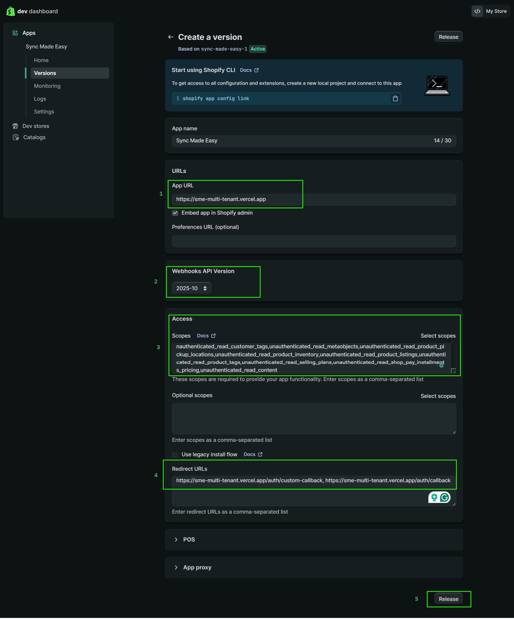Click the bottom Release button
The height and width of the screenshot is (619, 514).
click(448, 599)
